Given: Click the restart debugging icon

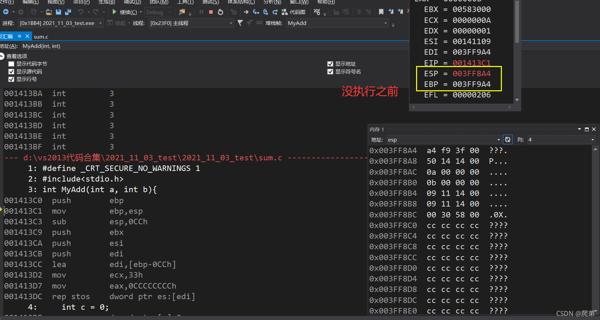Looking at the screenshot, I should 221,12.
